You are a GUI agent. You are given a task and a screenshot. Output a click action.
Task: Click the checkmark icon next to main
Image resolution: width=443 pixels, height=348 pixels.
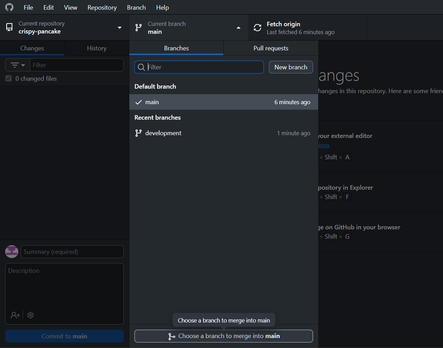[139, 102]
